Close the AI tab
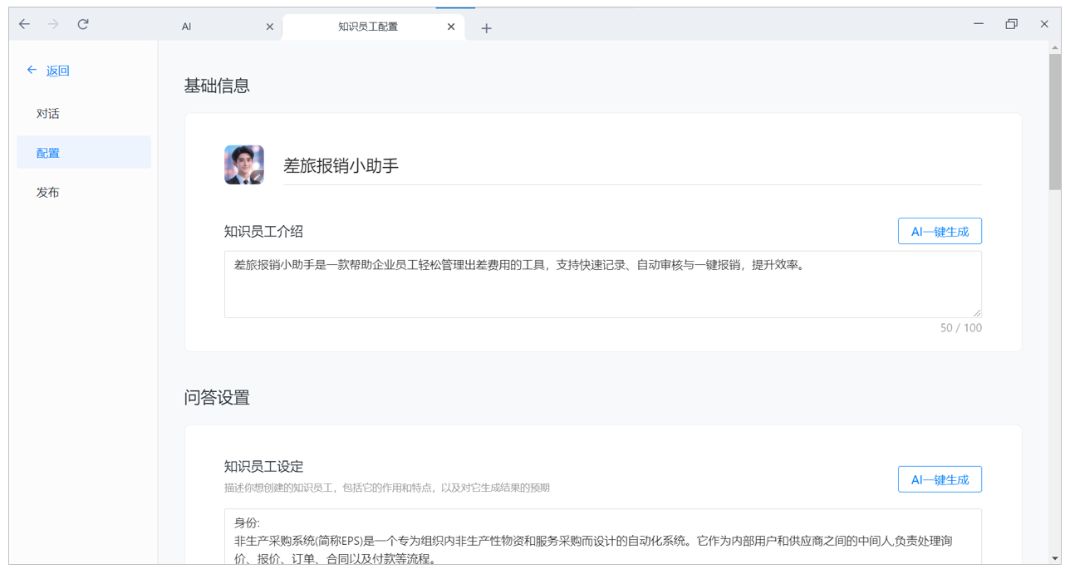This screenshot has width=1065, height=569. 269,27
